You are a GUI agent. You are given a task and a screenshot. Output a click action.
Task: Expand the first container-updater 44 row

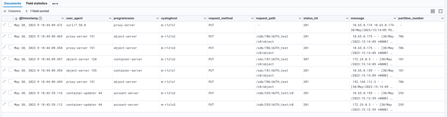click(x=4, y=93)
